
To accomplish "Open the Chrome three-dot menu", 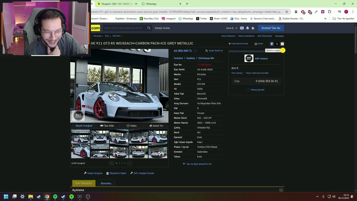I will click(353, 12).
